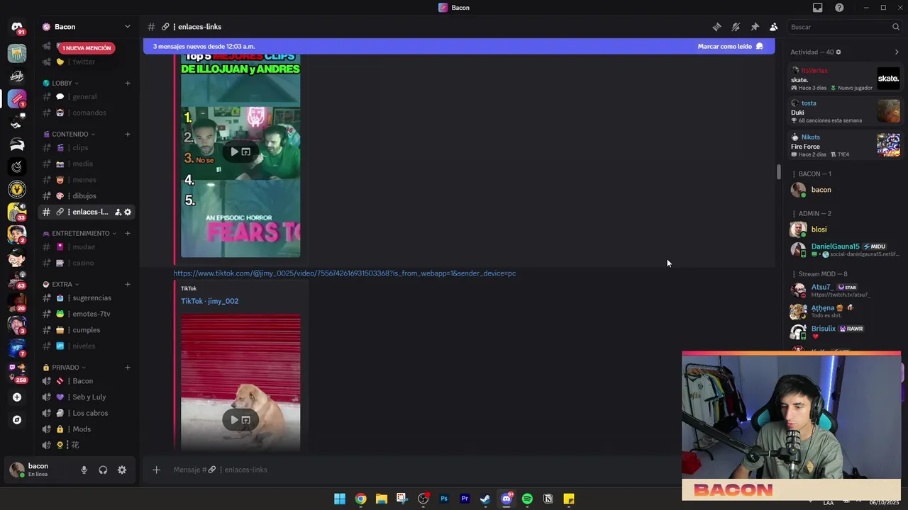Click the plus attach button in message bar

pos(156,470)
